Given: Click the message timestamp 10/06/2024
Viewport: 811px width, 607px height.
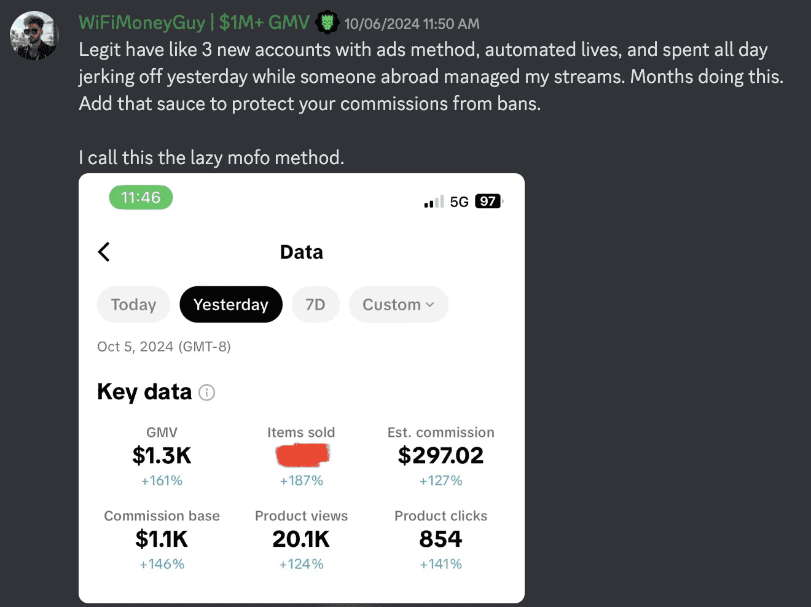Looking at the screenshot, I should (412, 24).
